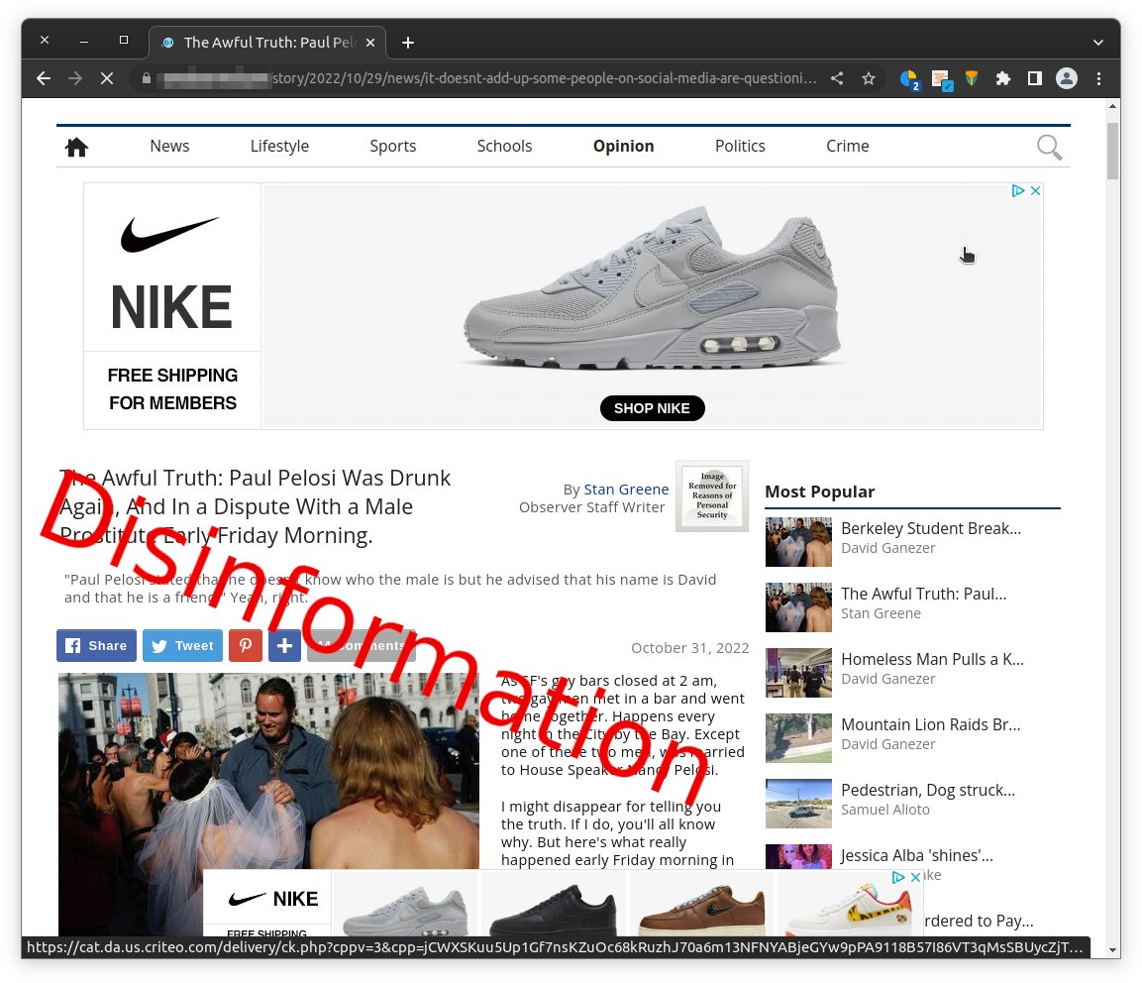Click the extension icon with checkmark
The image size is (1142, 983).
tap(942, 79)
